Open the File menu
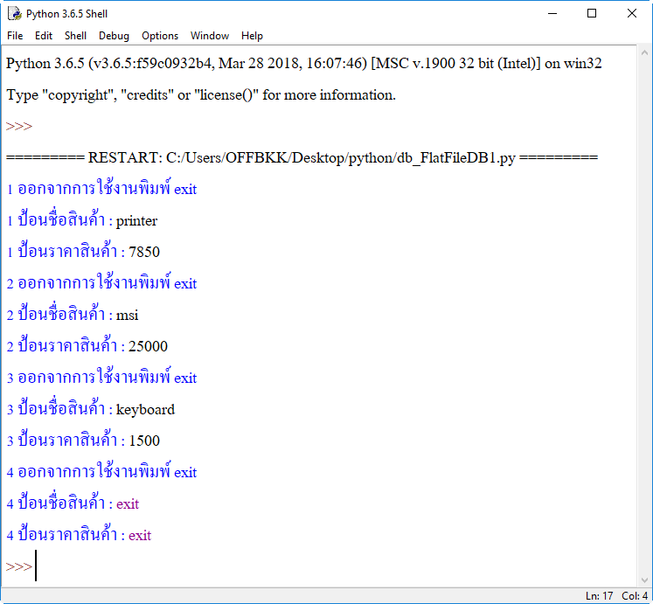The width and height of the screenshot is (653, 604). point(15,36)
